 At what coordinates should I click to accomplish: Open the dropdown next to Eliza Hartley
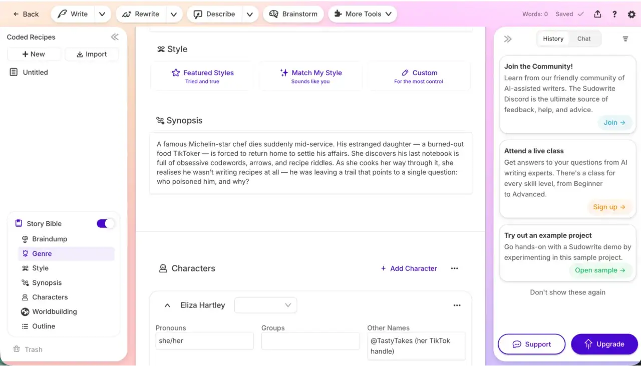pyautogui.click(x=265, y=305)
